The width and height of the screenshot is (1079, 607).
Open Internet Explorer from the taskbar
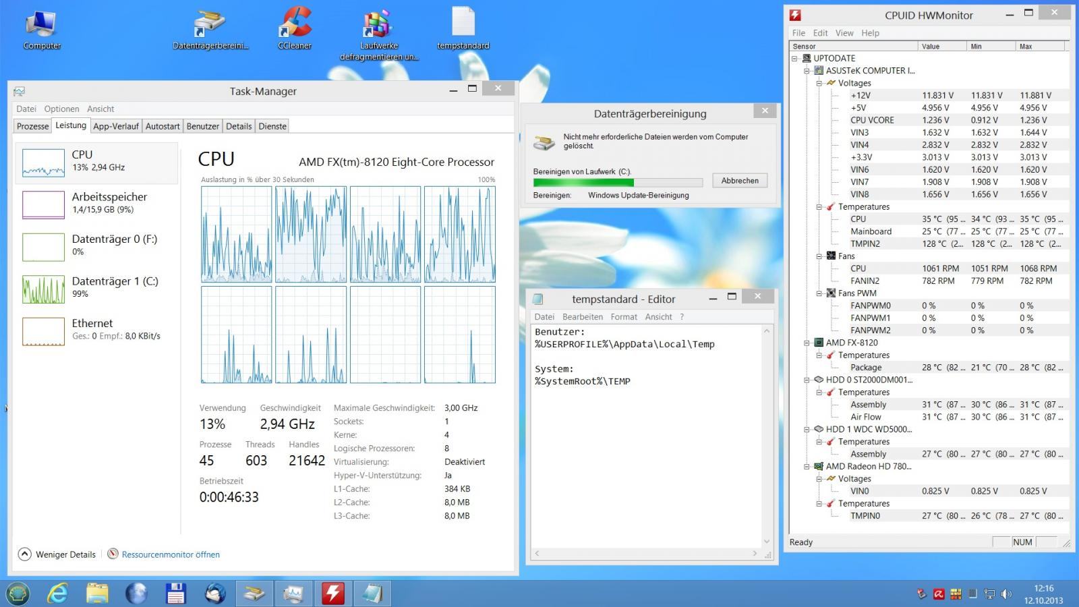[x=58, y=594]
